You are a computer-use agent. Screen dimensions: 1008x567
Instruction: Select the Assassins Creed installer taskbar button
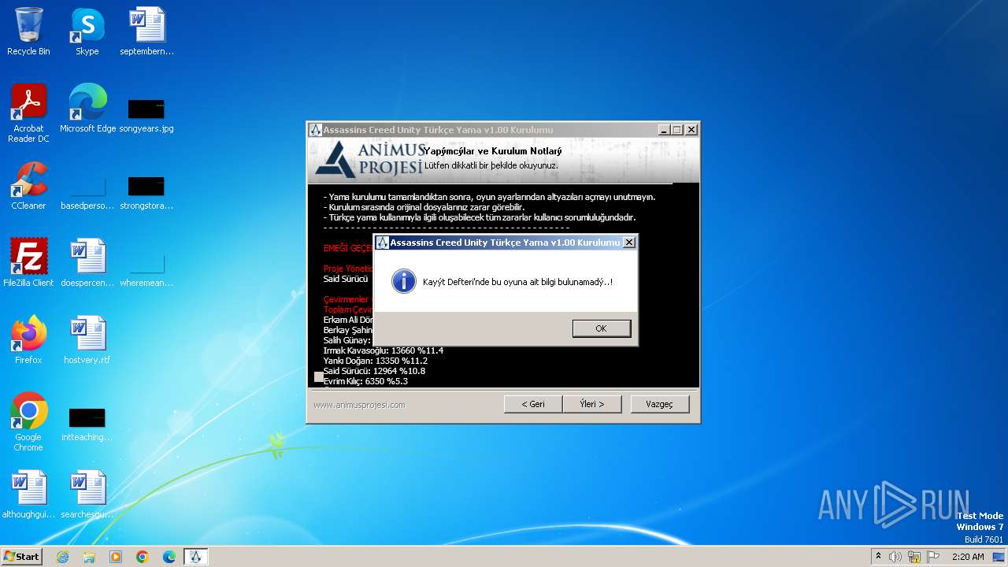(x=196, y=557)
